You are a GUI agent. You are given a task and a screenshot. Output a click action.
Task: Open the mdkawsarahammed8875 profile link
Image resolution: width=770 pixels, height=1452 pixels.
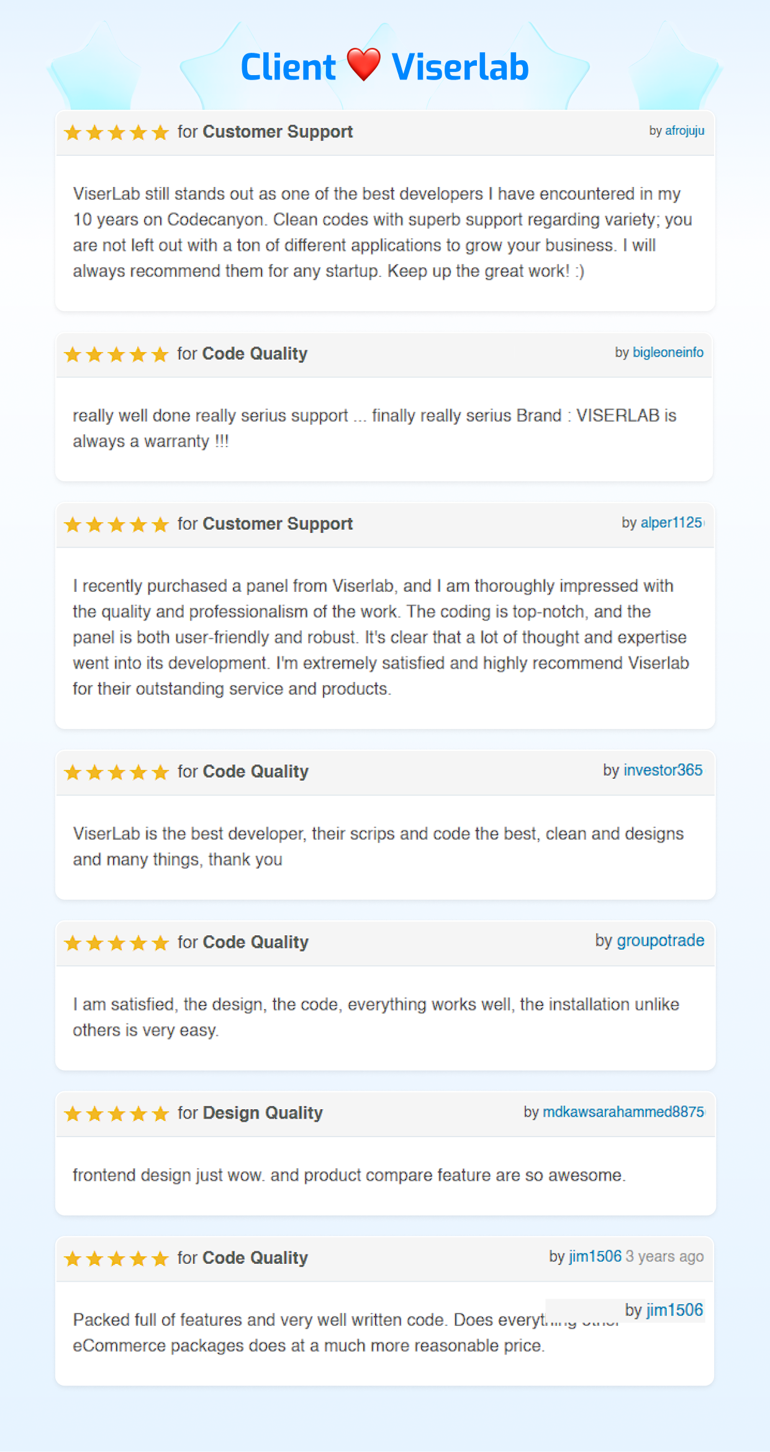623,1112
